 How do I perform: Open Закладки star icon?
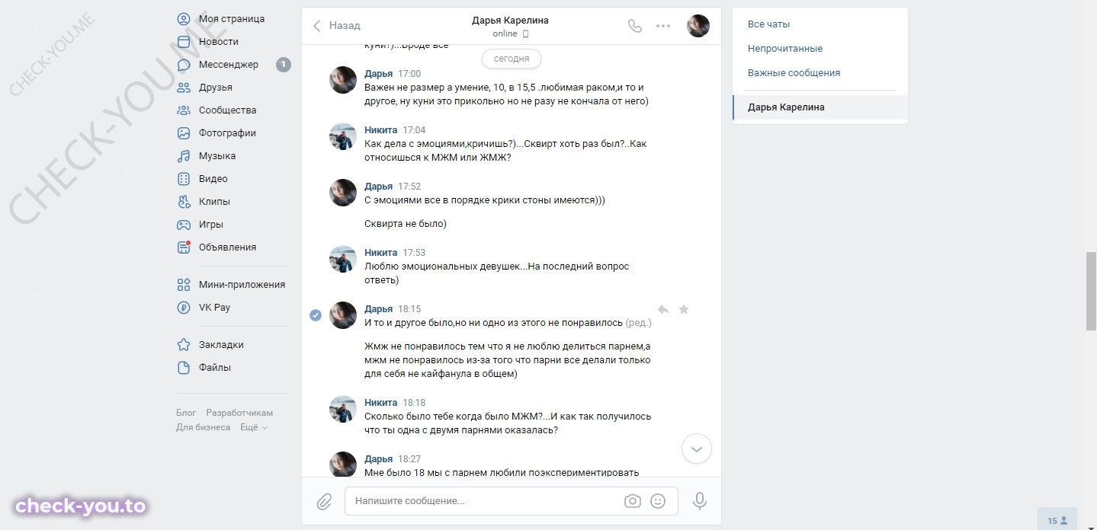point(184,345)
